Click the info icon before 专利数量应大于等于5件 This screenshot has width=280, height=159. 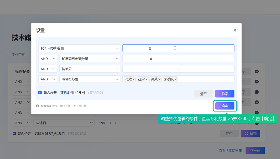tap(38, 106)
